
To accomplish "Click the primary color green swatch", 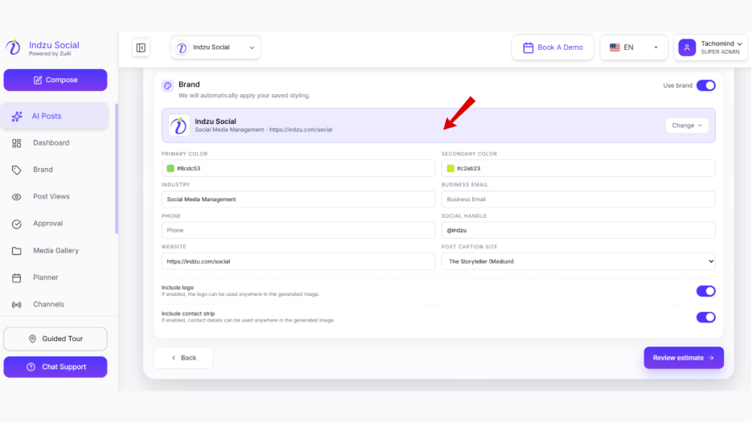I will point(170,169).
